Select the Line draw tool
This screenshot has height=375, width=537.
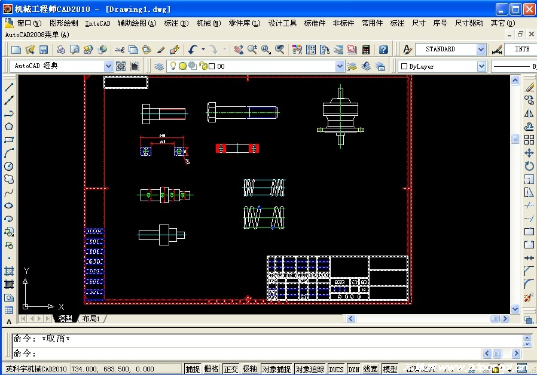tap(9, 87)
